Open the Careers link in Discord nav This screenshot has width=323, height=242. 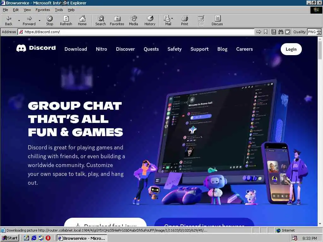click(x=244, y=49)
